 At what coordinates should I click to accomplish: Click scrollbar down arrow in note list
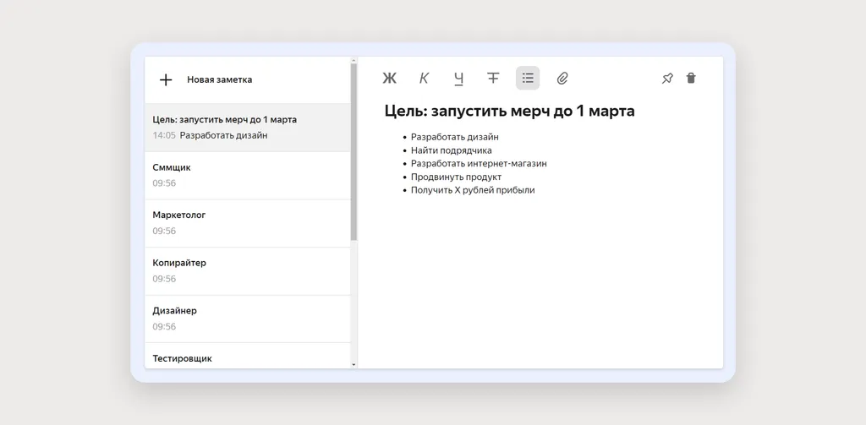[x=354, y=365]
